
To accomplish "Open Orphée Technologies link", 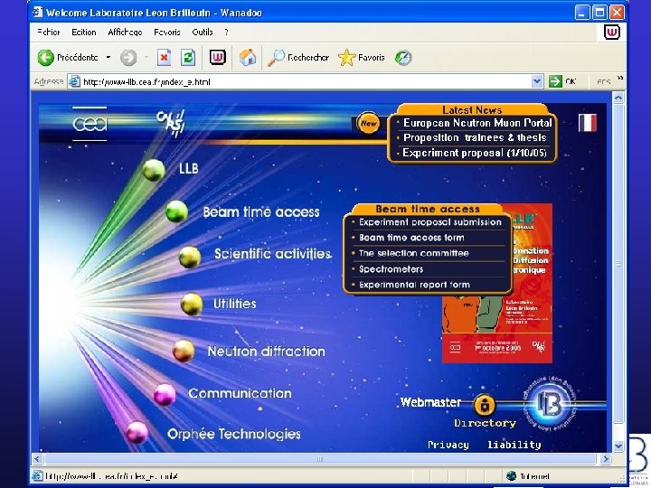I will [x=234, y=434].
